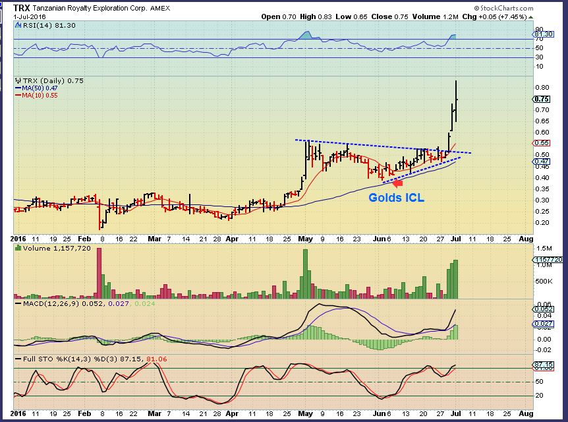Click the tallest green May volume bar
Screen dimensions: 568x422
click(x=305, y=274)
